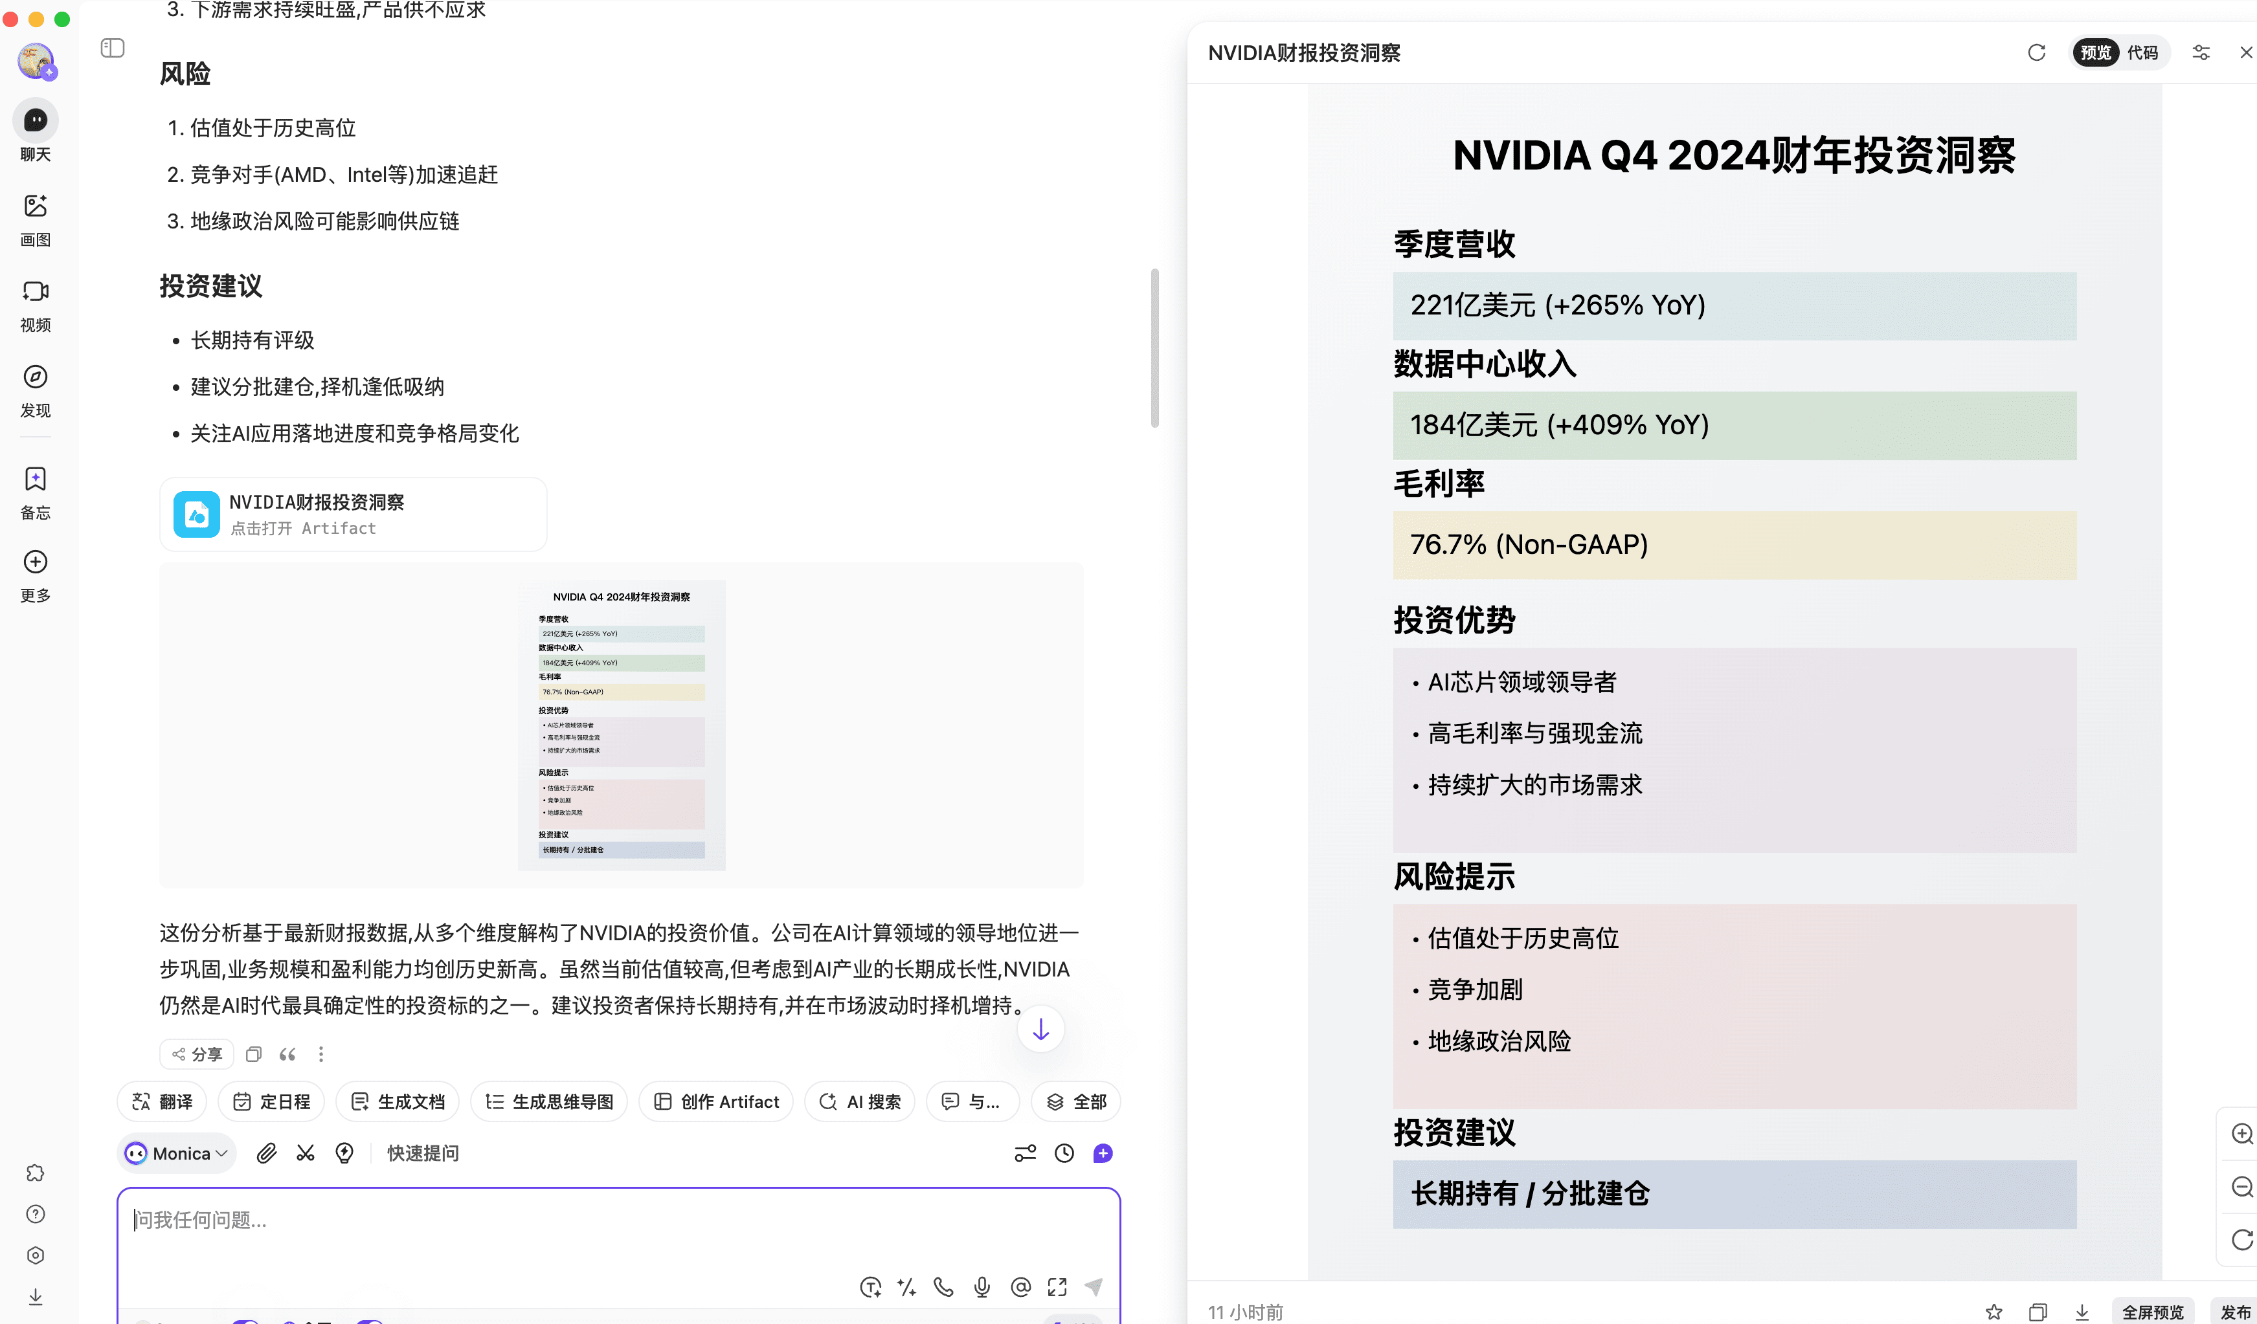Open the user profile avatar

click(36, 61)
